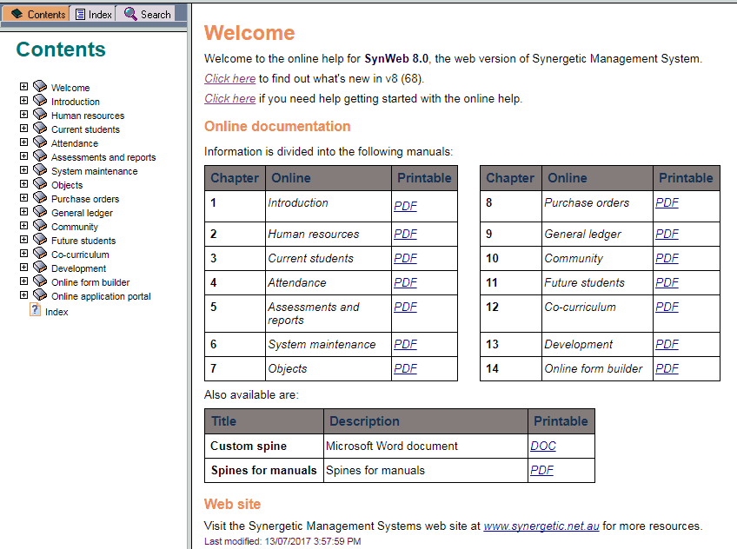Open the Attendance PDF link
737x549 pixels.
(x=406, y=282)
